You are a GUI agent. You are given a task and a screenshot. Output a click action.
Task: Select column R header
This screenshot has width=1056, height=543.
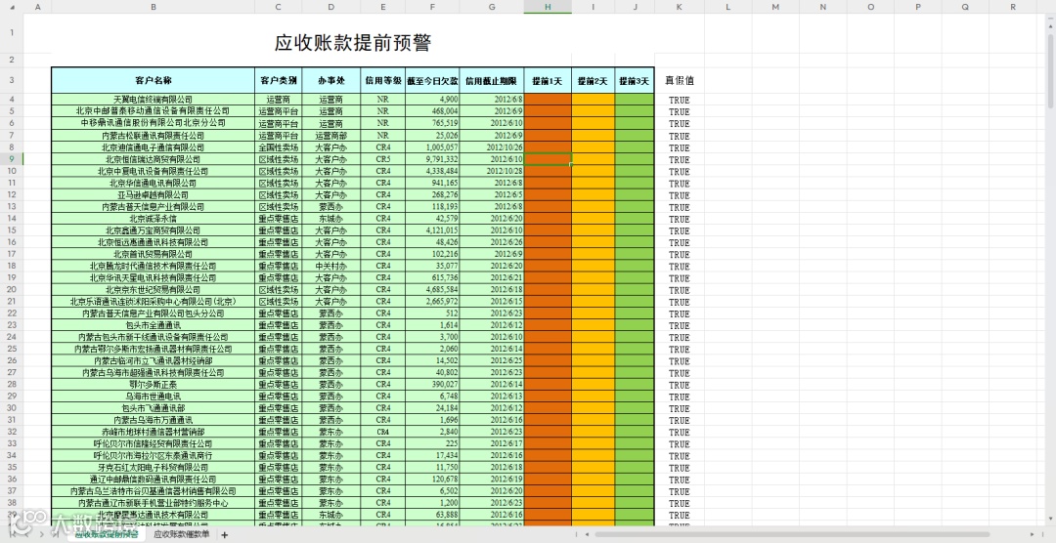[1012, 7]
